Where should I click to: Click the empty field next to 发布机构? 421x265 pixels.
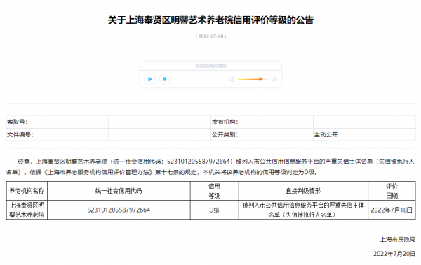(x=364, y=122)
